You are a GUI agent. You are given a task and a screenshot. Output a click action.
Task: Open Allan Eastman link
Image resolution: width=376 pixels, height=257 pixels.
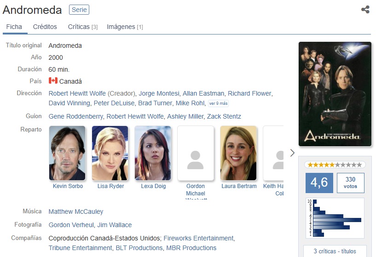pos(203,93)
